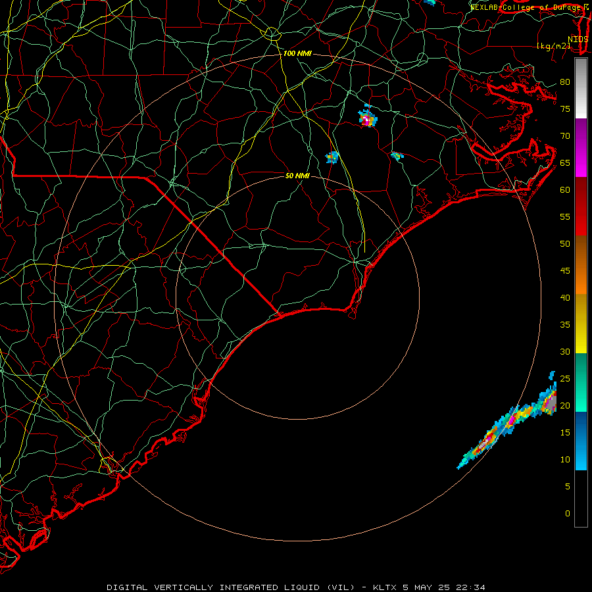The width and height of the screenshot is (592, 592).
Task: Click the scale value "30"
Action: click(x=565, y=352)
